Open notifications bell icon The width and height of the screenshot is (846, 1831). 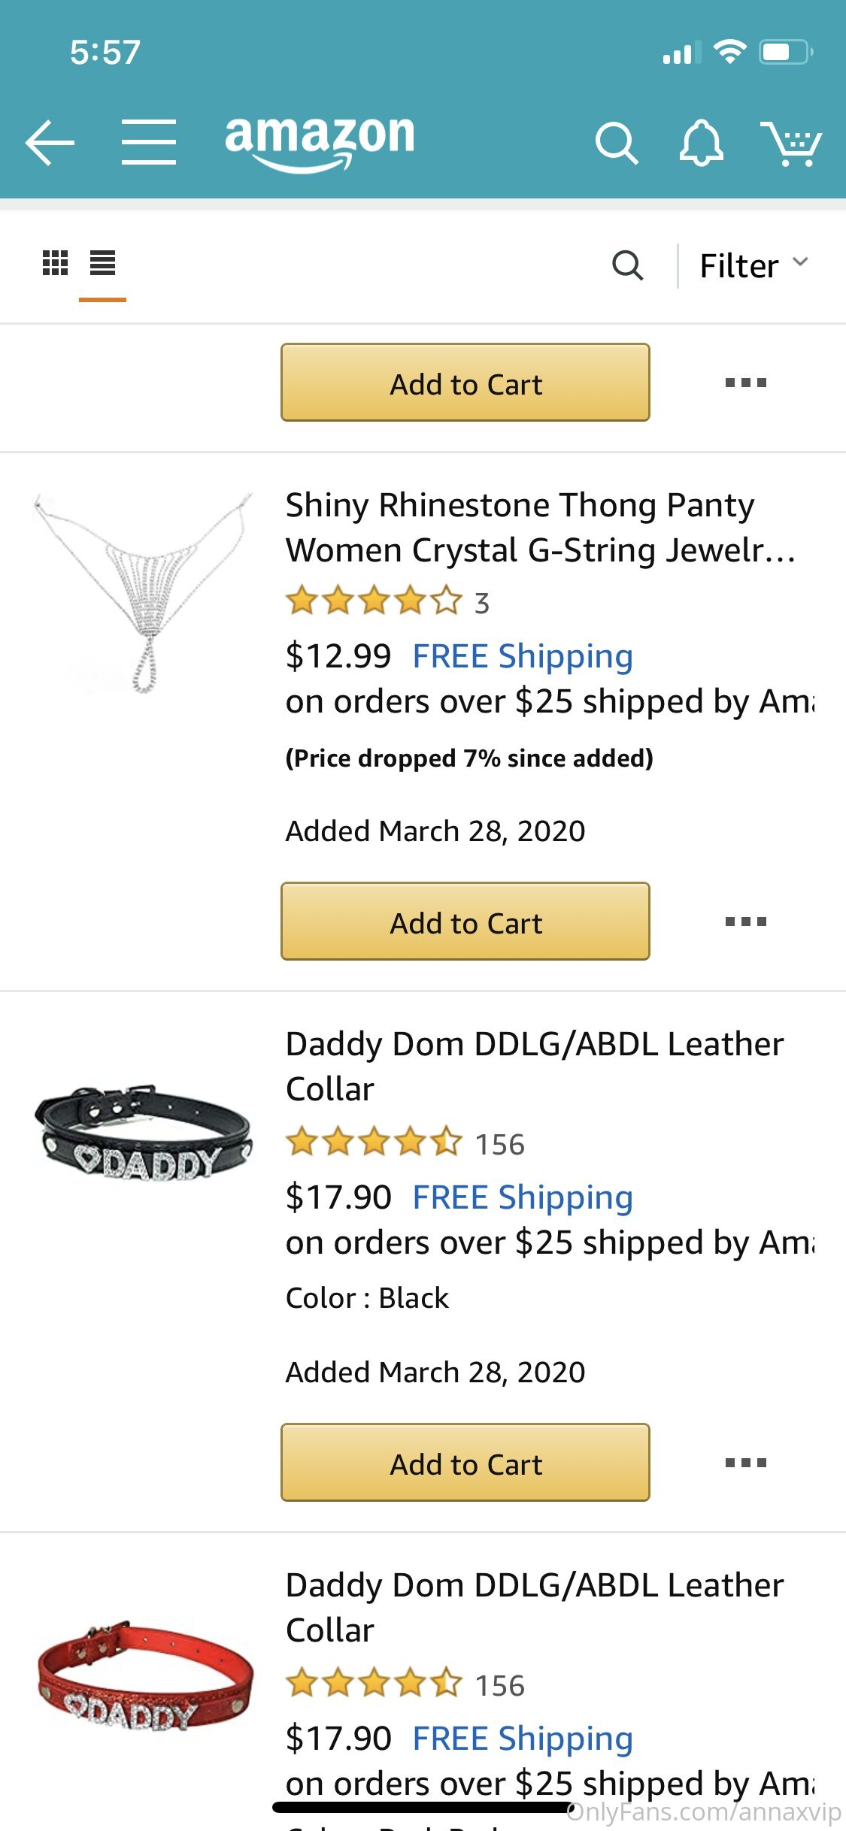tap(701, 142)
